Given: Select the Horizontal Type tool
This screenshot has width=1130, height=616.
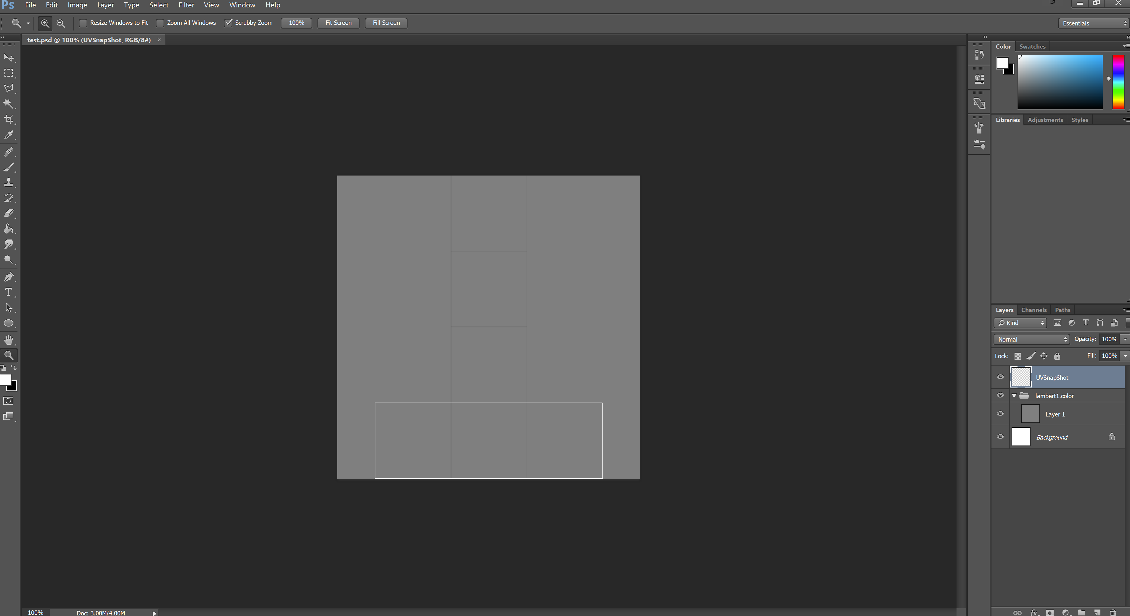Looking at the screenshot, I should pyautogui.click(x=8, y=292).
